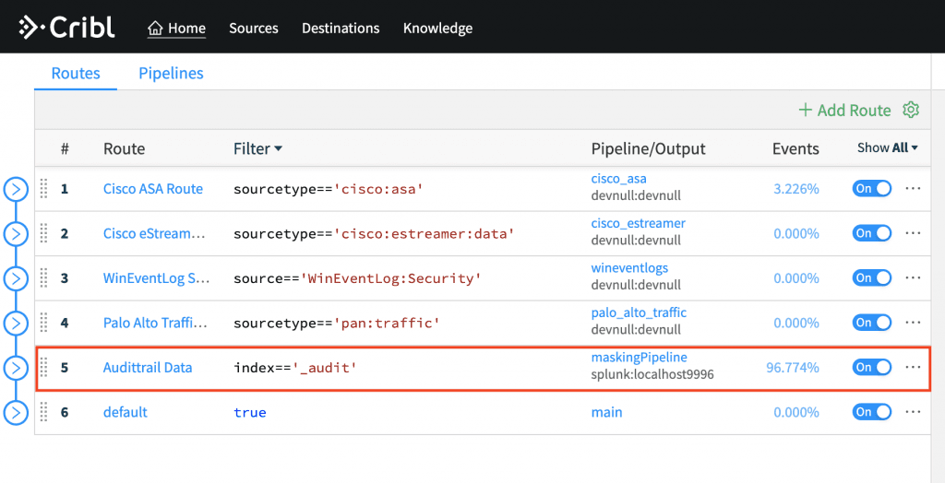Open the more options menu for default route
This screenshot has height=483, width=945.
click(913, 412)
